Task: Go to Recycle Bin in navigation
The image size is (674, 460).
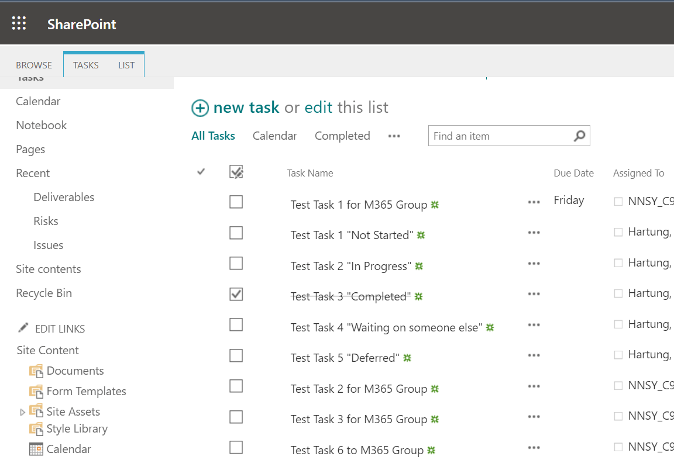Action: 44,293
